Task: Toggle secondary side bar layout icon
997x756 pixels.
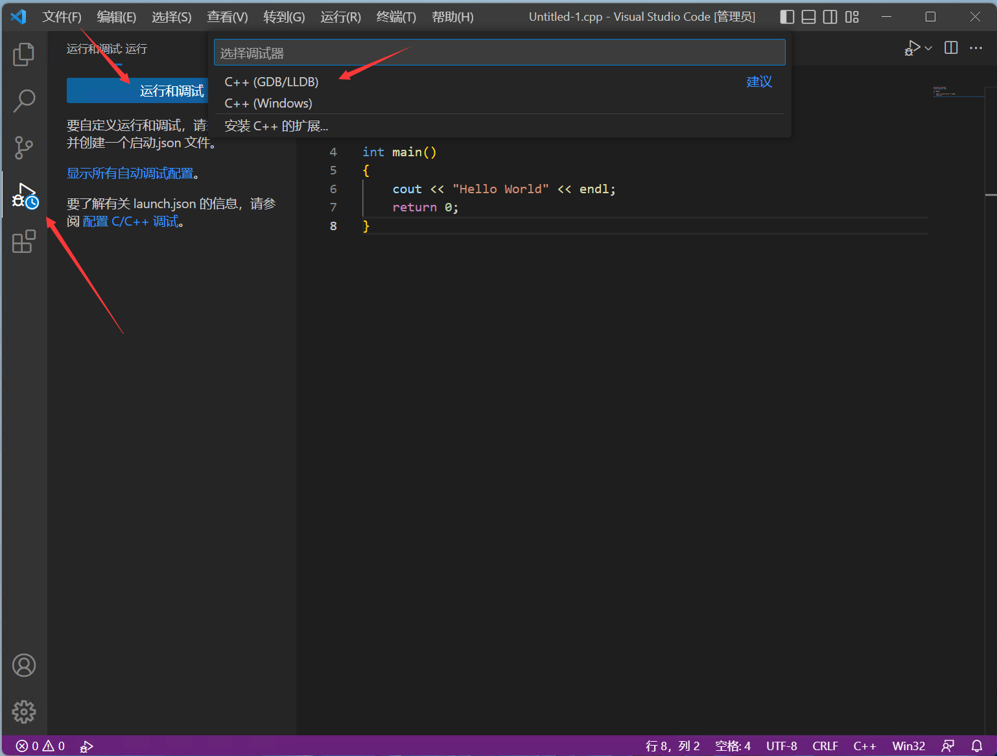Action: click(x=830, y=17)
